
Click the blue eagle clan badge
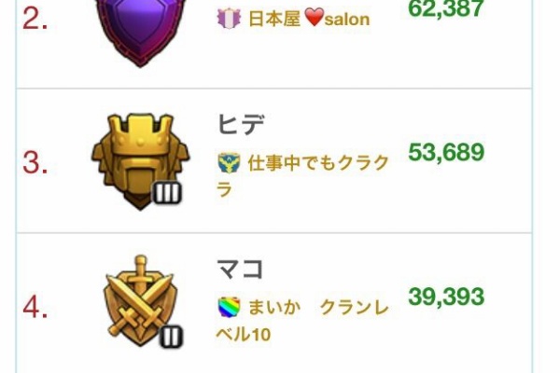(229, 163)
